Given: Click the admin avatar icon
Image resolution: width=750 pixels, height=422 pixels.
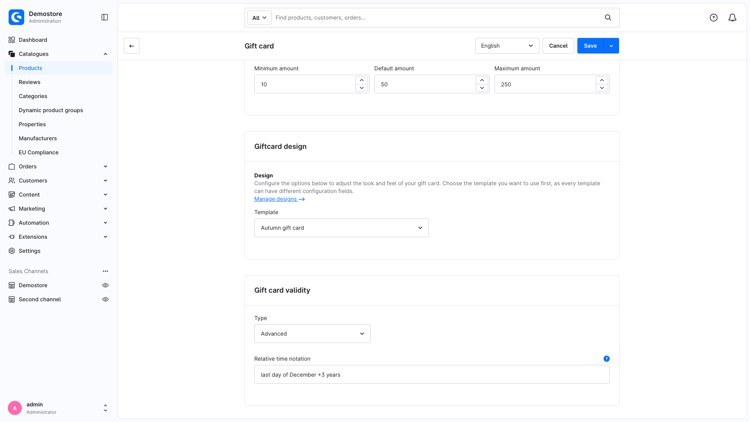Looking at the screenshot, I should coord(15,408).
